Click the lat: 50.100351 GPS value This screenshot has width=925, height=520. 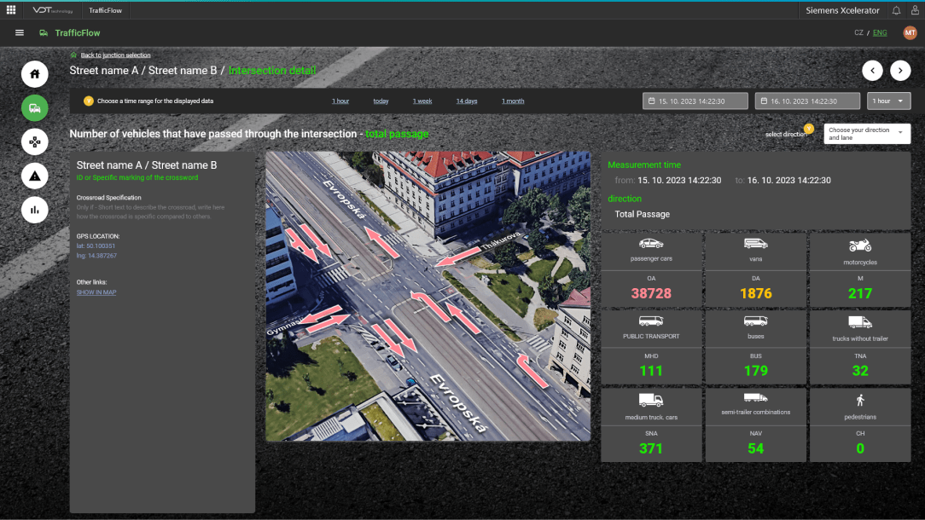point(96,246)
